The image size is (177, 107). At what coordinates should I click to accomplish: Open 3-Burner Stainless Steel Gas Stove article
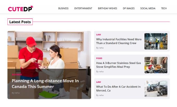(x=118, y=65)
